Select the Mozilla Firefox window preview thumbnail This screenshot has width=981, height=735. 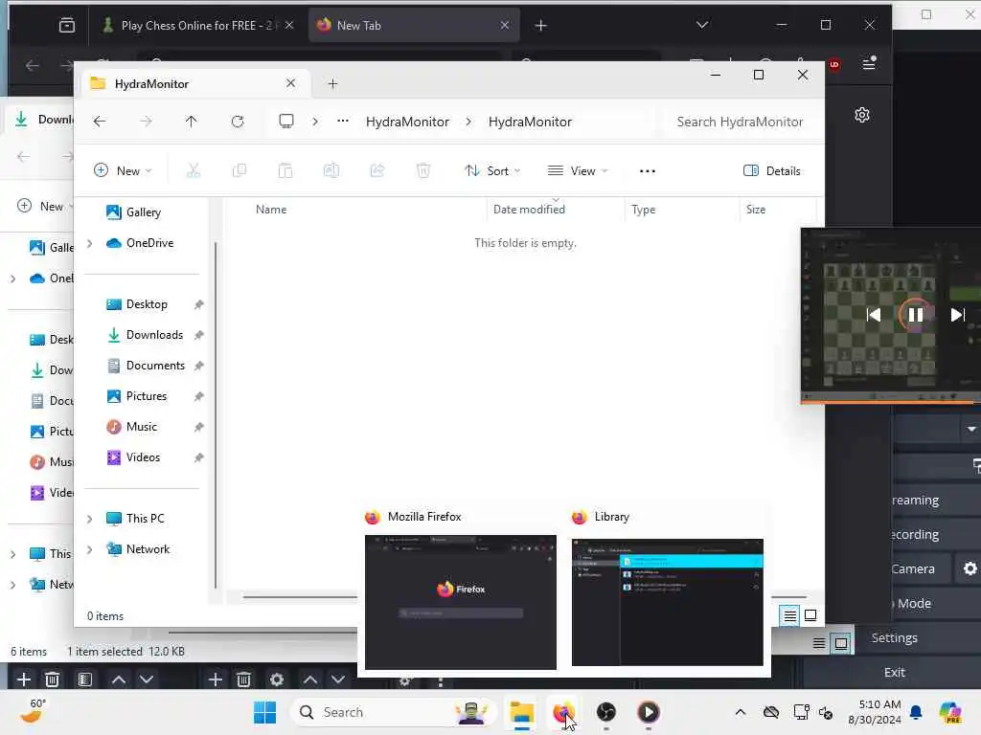point(461,602)
